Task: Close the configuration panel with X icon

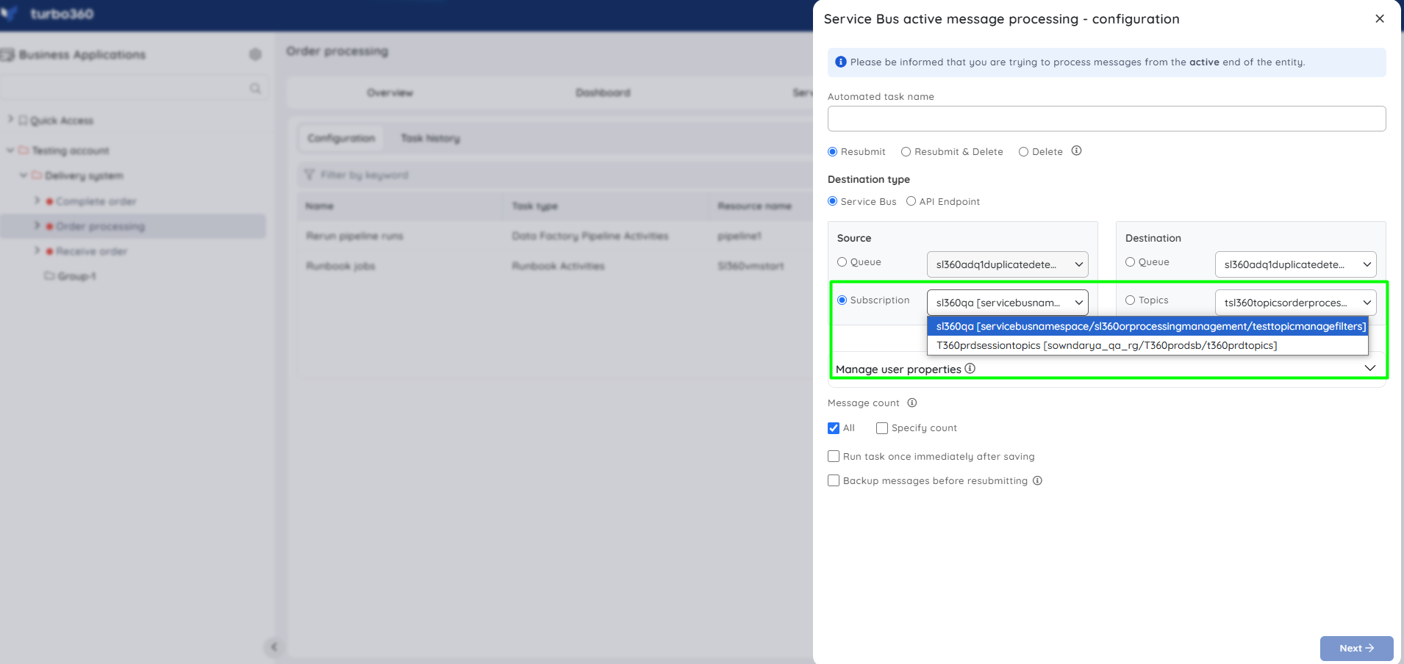Action: (x=1380, y=19)
